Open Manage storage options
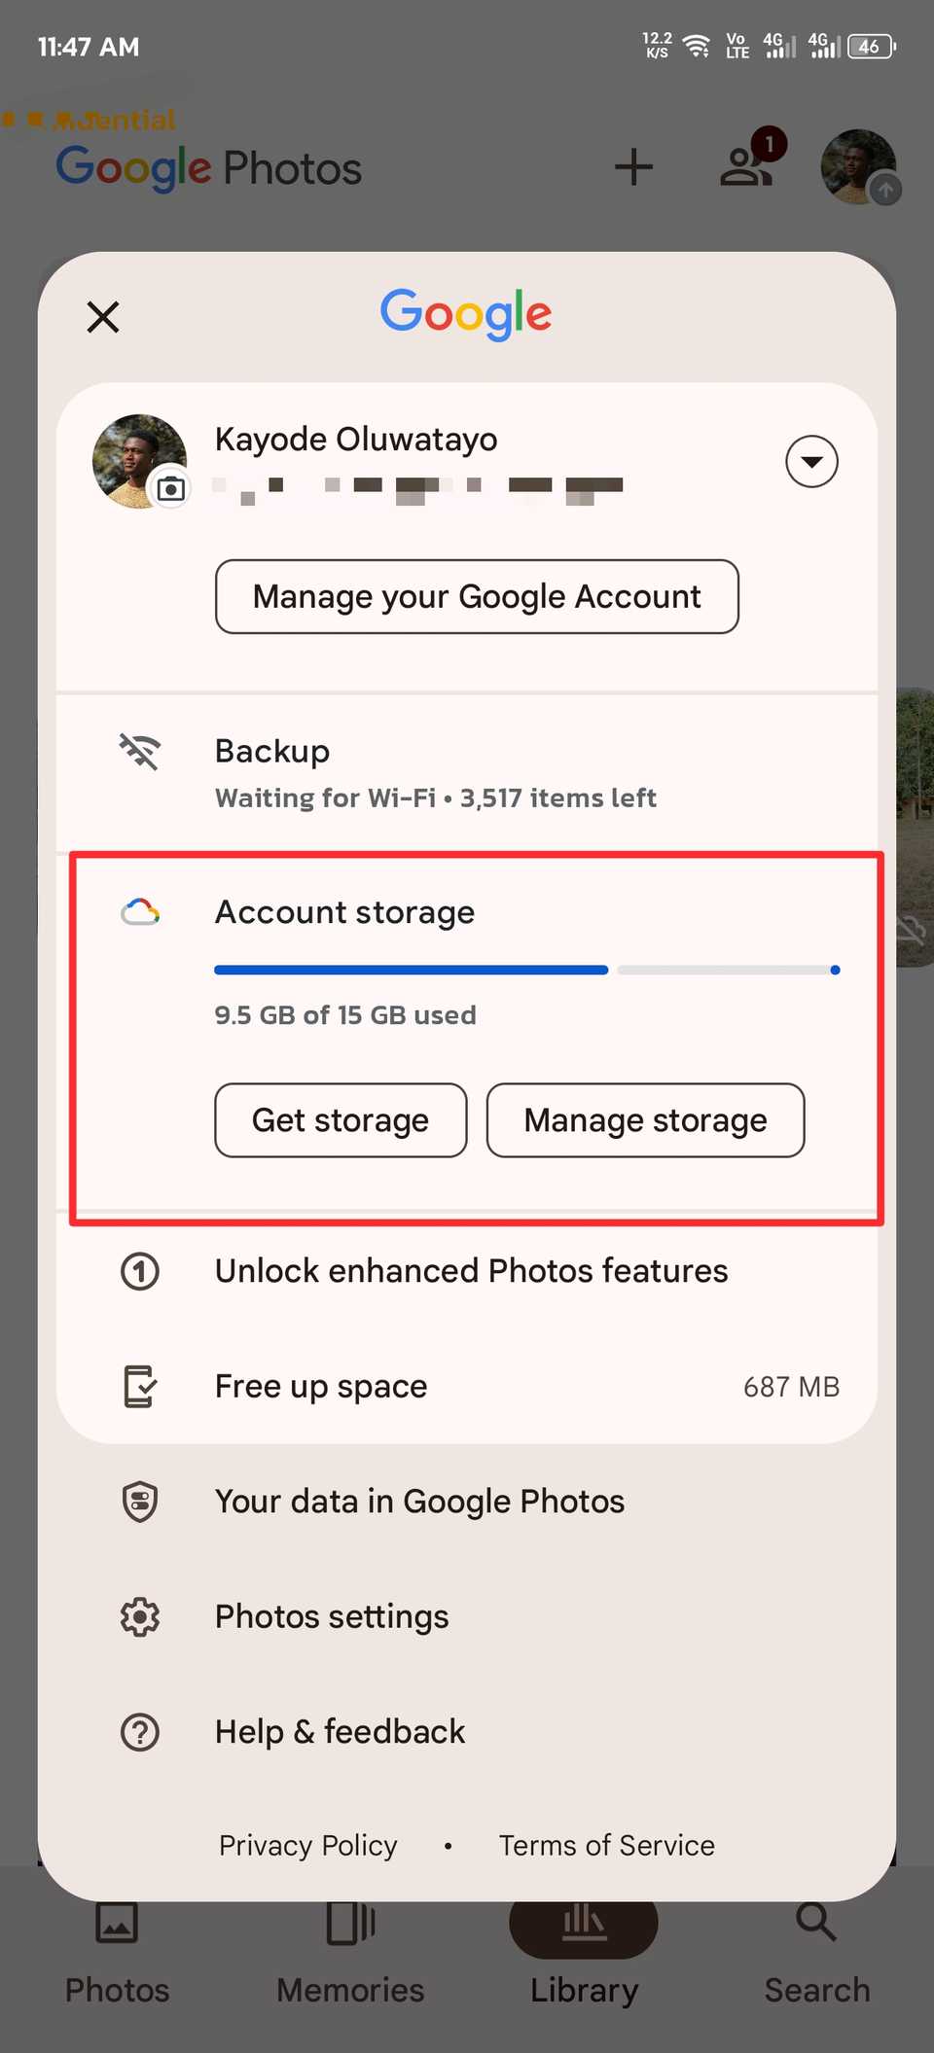 click(x=645, y=1120)
